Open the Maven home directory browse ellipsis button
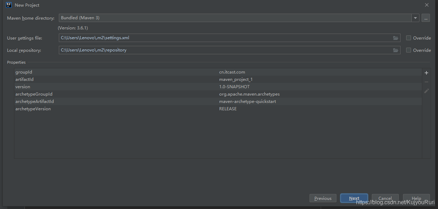 point(426,18)
